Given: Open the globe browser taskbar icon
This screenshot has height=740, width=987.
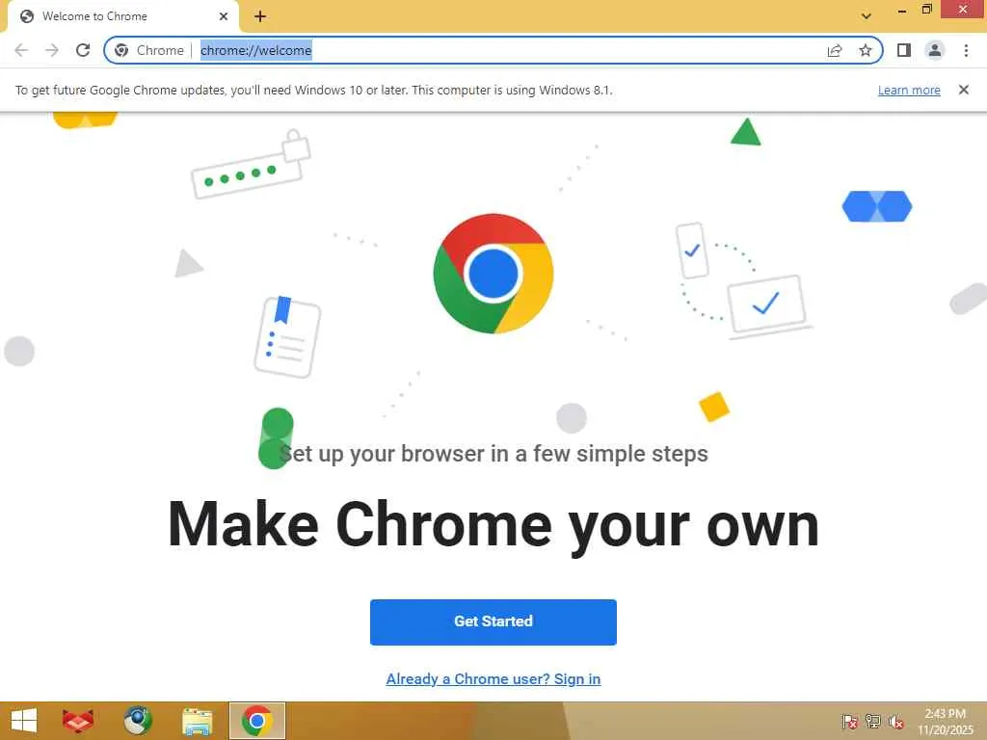Looking at the screenshot, I should [x=137, y=721].
